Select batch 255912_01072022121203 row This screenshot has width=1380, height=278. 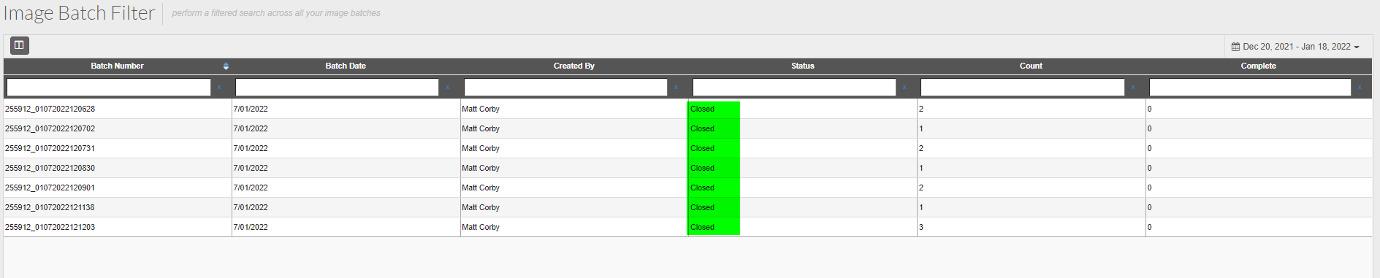coord(687,227)
